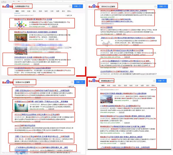
Task: Click the Baidu logo in bottom-left panel
Action: click(7, 83)
